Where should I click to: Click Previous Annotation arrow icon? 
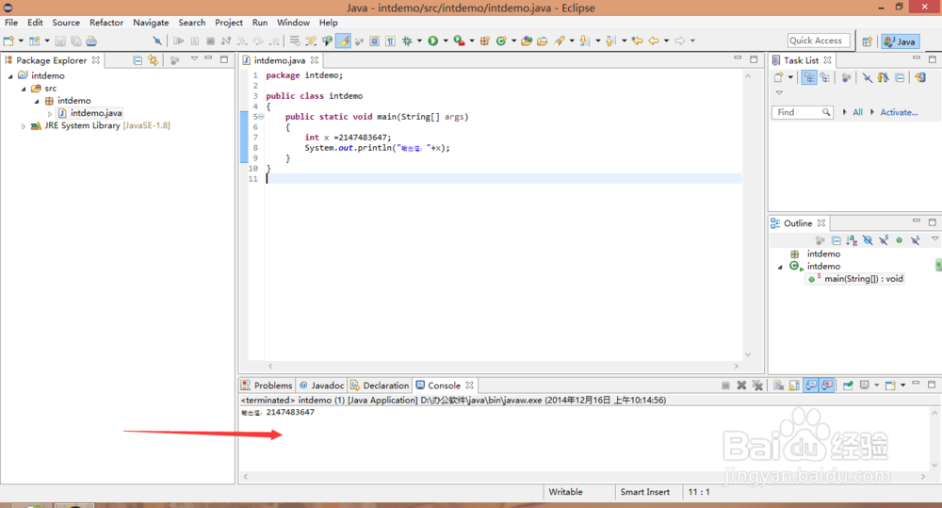(611, 41)
